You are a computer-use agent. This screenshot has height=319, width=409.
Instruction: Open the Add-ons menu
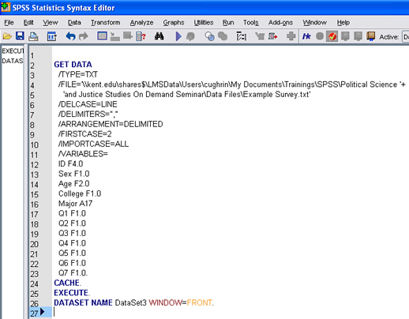280,23
